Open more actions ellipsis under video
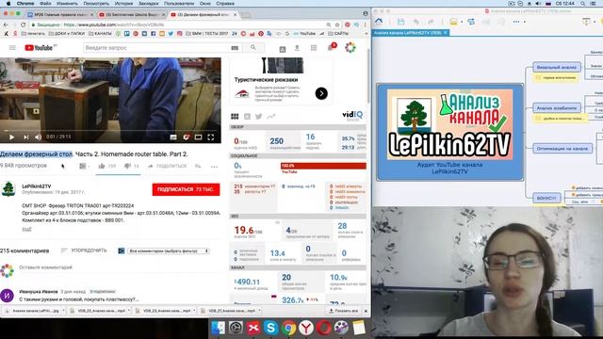The image size is (603, 339). [x=214, y=167]
